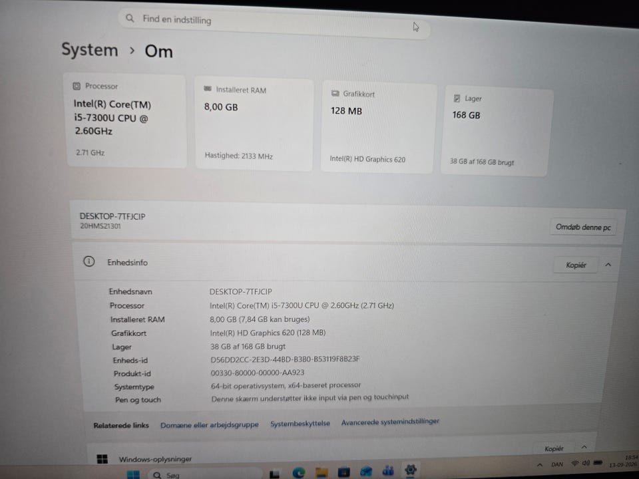Click the taskbar Søg search box
Screen dimensions: 639x479
point(204,474)
